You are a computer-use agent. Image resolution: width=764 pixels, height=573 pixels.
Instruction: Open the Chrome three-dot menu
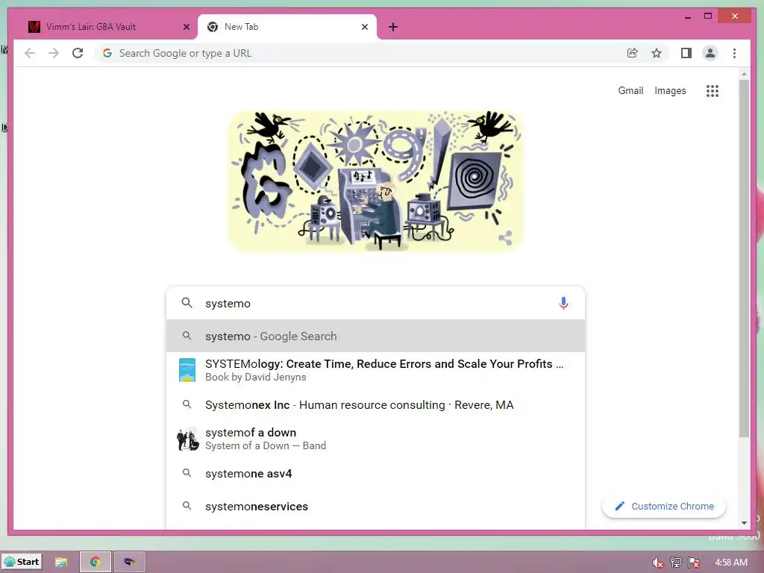tap(734, 53)
